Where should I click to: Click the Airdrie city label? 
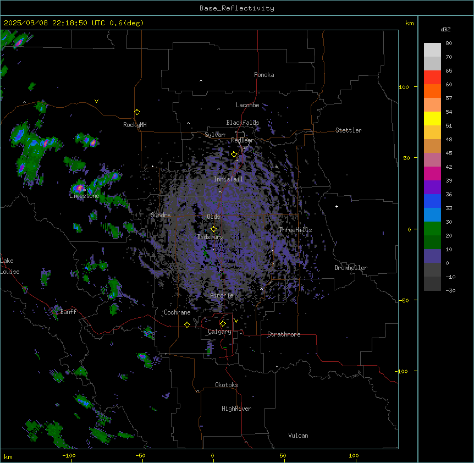point(222,296)
